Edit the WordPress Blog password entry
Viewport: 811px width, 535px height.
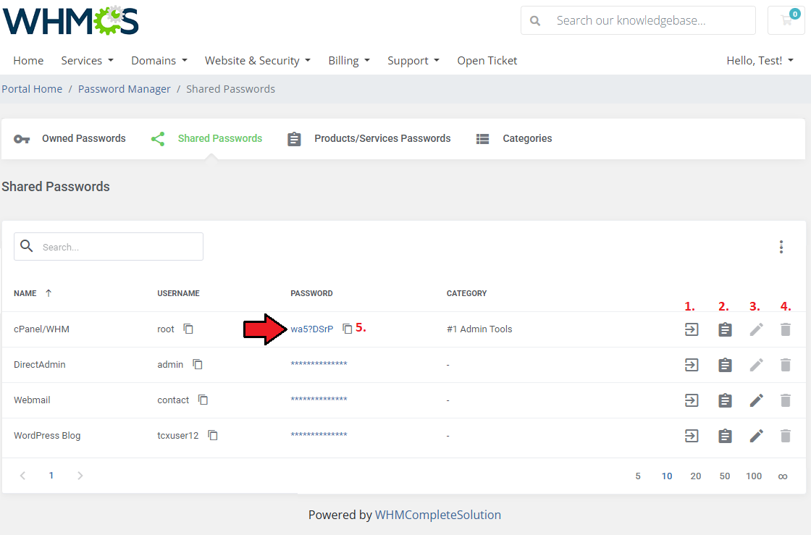[x=756, y=436]
